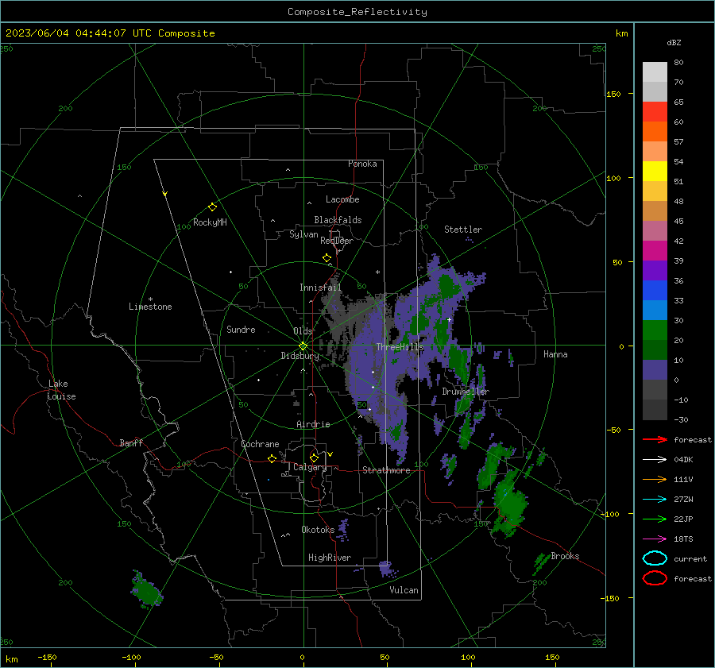Click the Banff label on map
The image size is (715, 668).
131,443
